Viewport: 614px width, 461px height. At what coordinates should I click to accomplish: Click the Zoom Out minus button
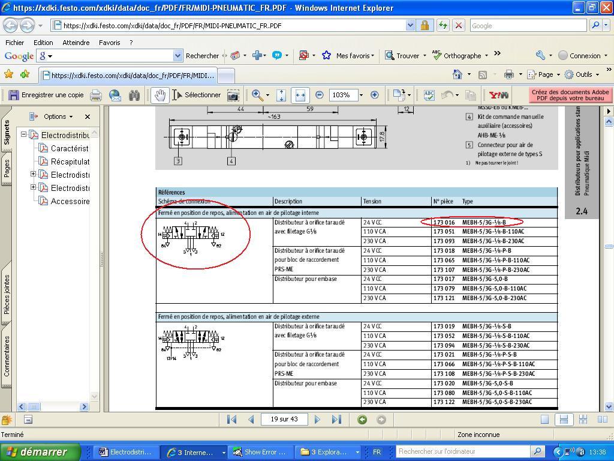pos(320,95)
